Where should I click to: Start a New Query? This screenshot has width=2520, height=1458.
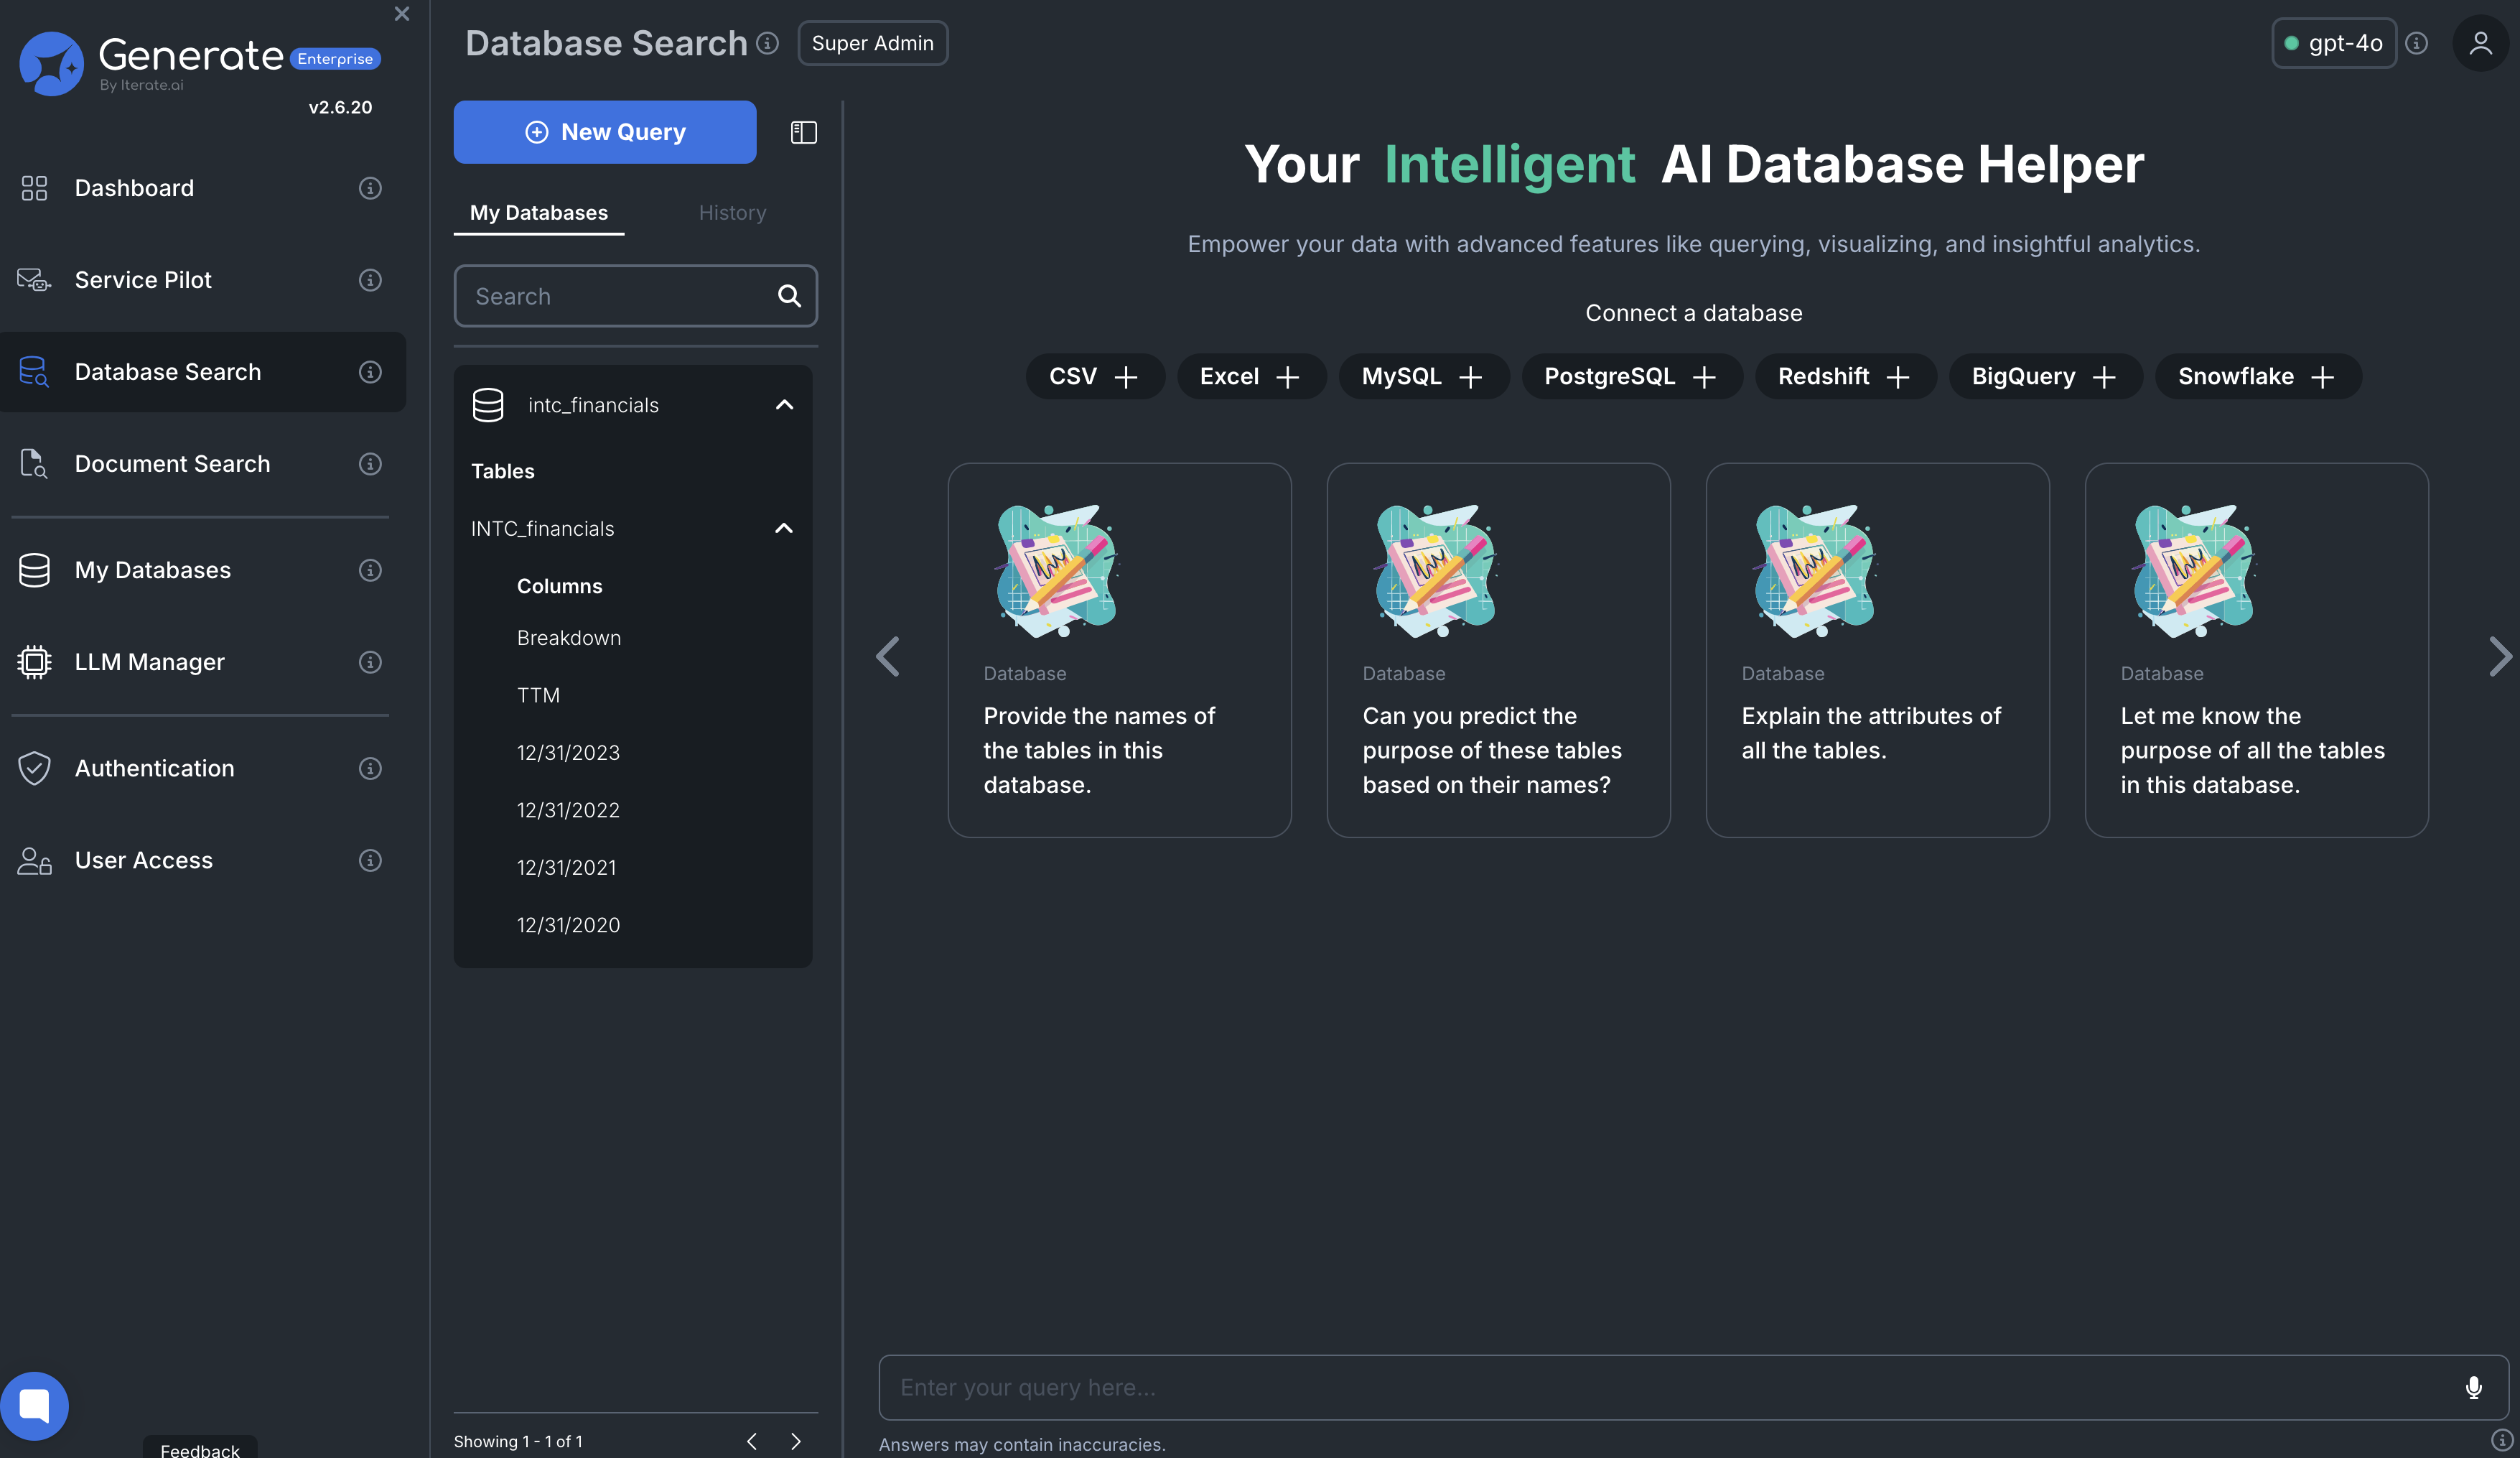(x=605, y=132)
